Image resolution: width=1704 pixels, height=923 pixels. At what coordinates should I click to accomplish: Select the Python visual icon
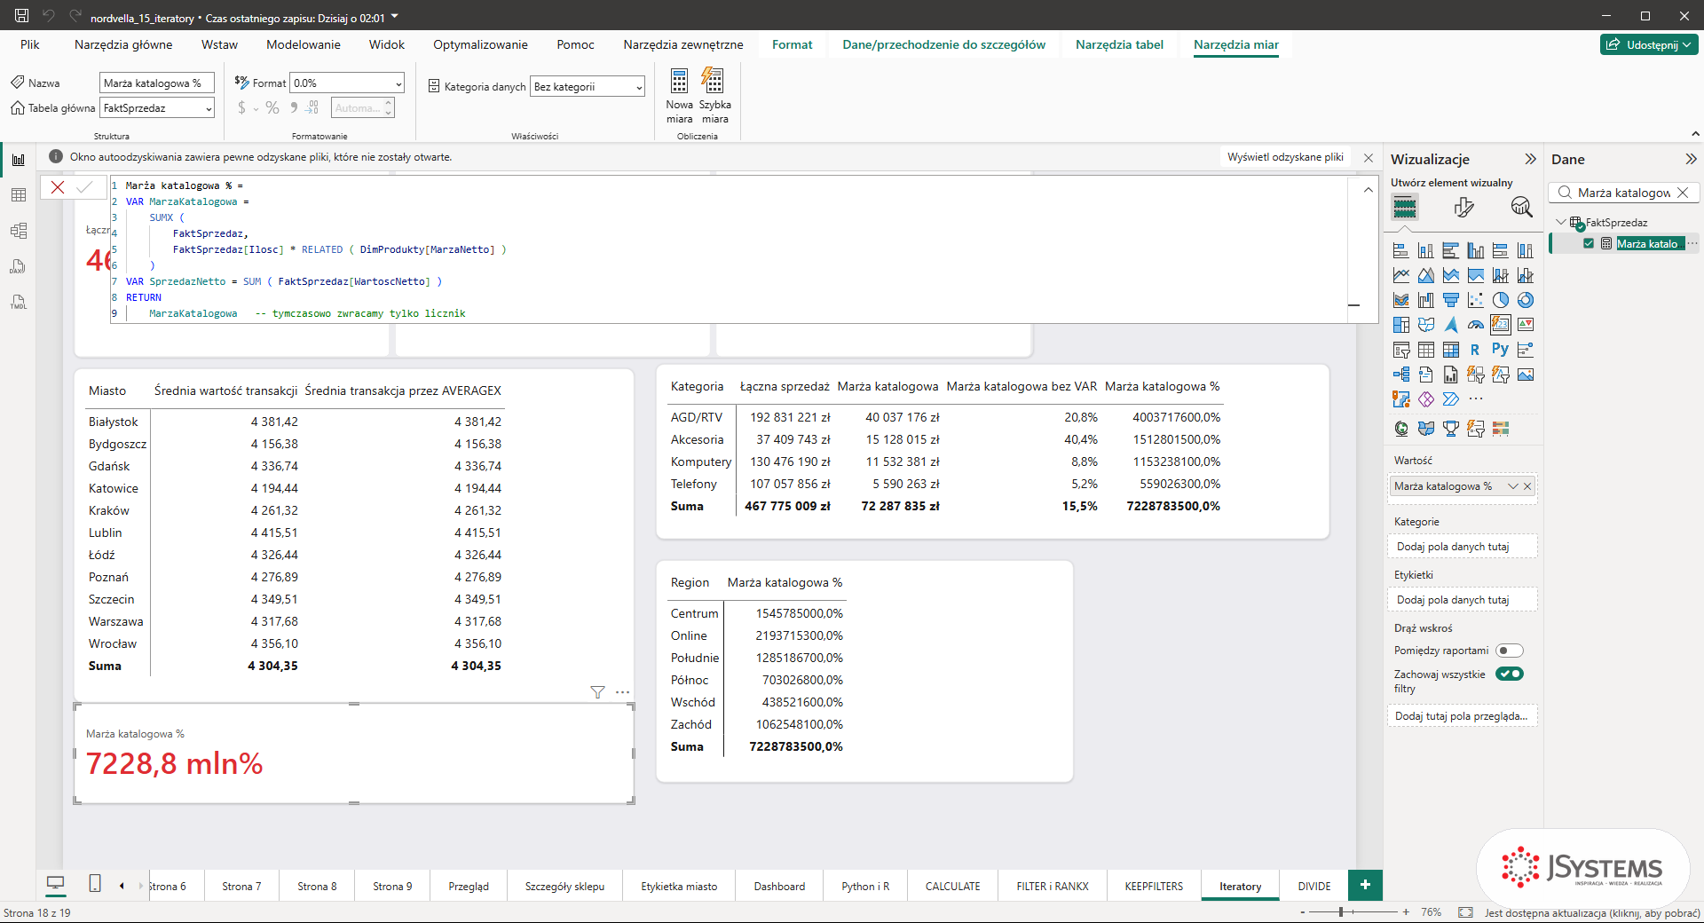point(1500,350)
